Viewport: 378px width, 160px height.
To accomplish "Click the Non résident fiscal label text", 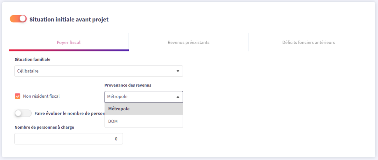I will pyautogui.click(x=41, y=96).
